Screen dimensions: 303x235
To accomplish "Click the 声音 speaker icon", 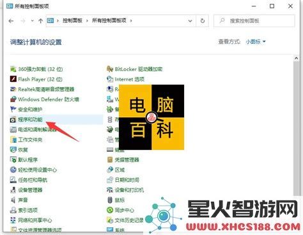I will point(13,200).
